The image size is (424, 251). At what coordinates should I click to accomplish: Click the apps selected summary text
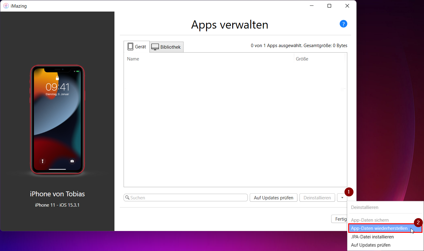pos(299,46)
